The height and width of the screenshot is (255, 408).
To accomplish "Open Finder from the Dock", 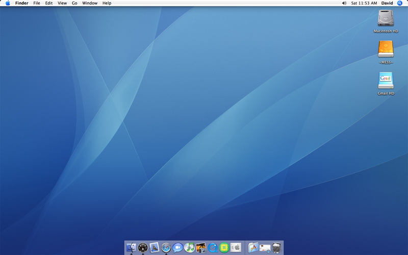I will coord(131,248).
